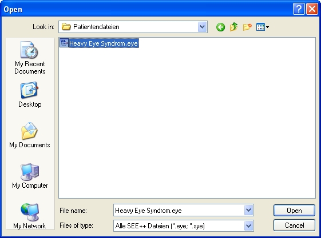This screenshot has width=321, height=238.
Task: Expand the Look in folder dropdown
Action: tap(202, 27)
